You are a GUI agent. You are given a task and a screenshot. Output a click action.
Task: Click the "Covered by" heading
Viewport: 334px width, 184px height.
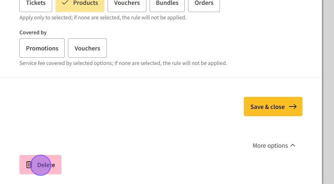33,32
